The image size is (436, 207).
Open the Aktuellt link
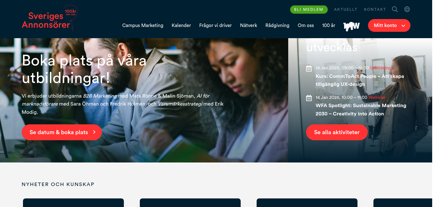point(346,10)
